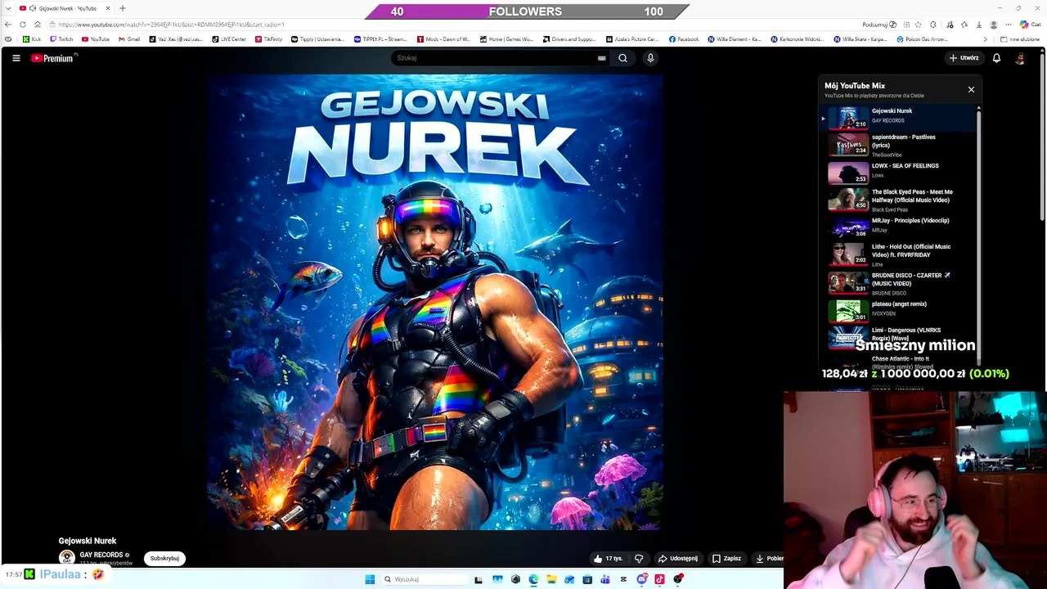Save video with Zapisz button
Viewport: 1047px width, 589px height.
click(x=726, y=559)
